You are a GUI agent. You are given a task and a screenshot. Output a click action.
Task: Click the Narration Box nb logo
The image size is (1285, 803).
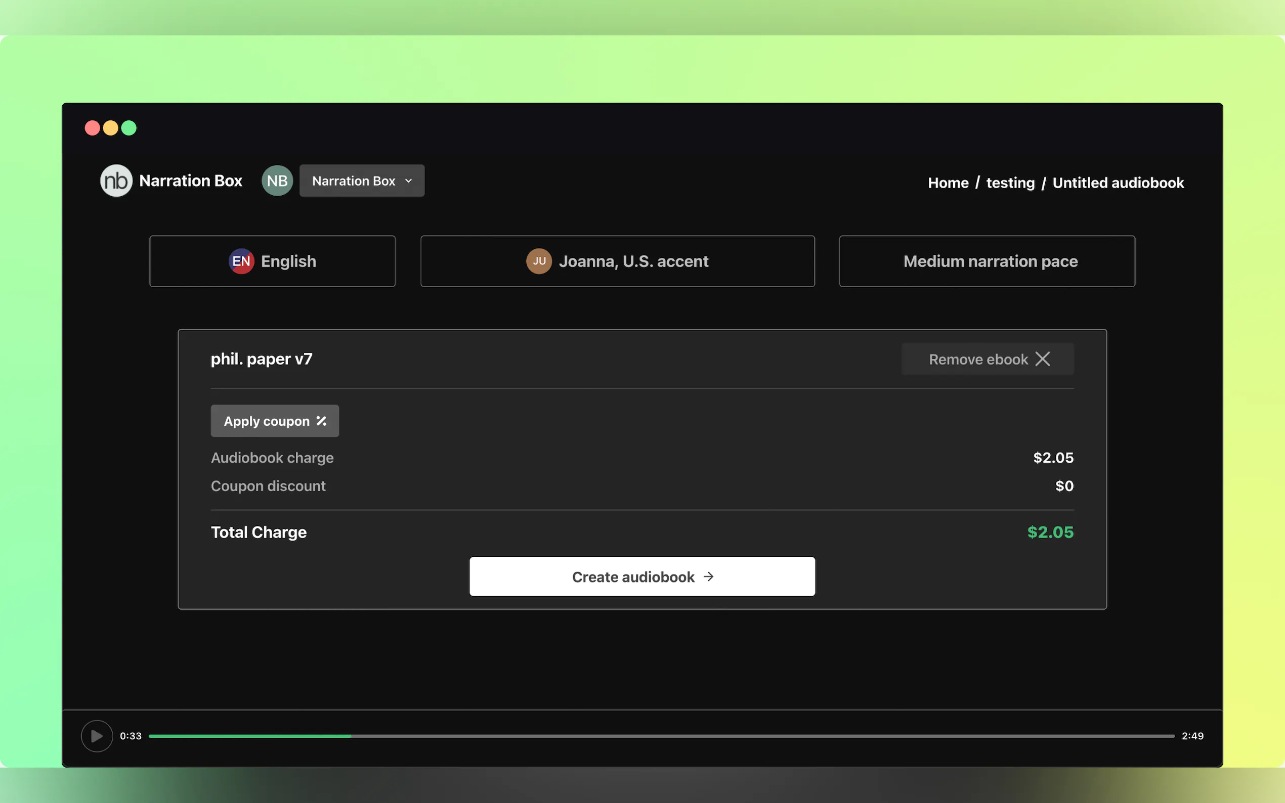[x=116, y=181]
